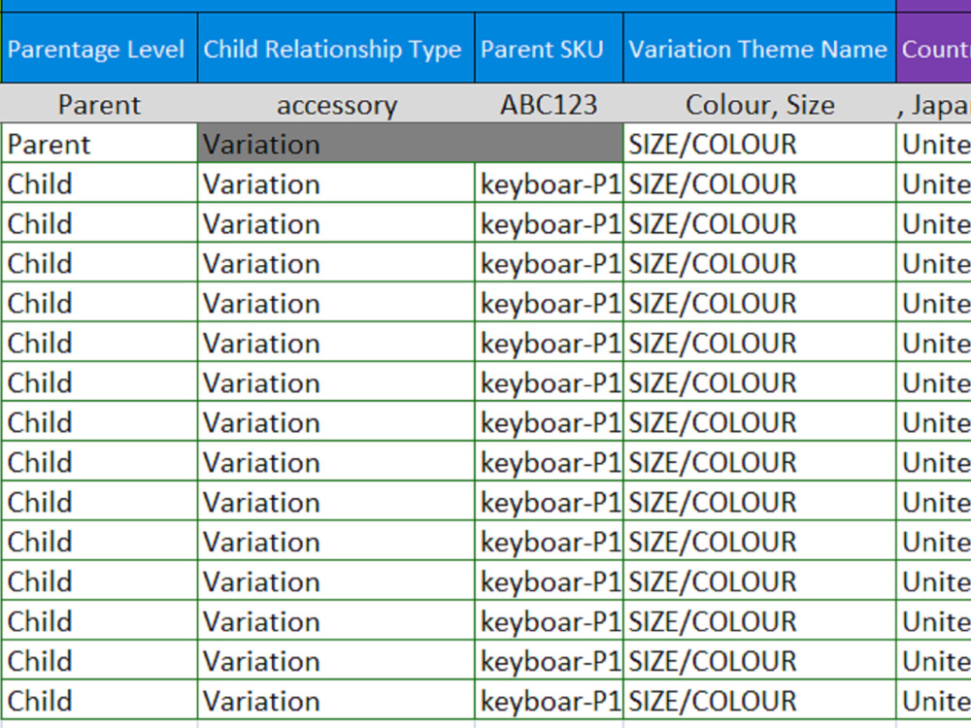
Task: Click "Parent" in the grey example row
Action: 99,104
